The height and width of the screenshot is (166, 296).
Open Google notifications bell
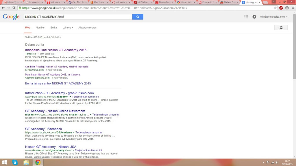254,17
